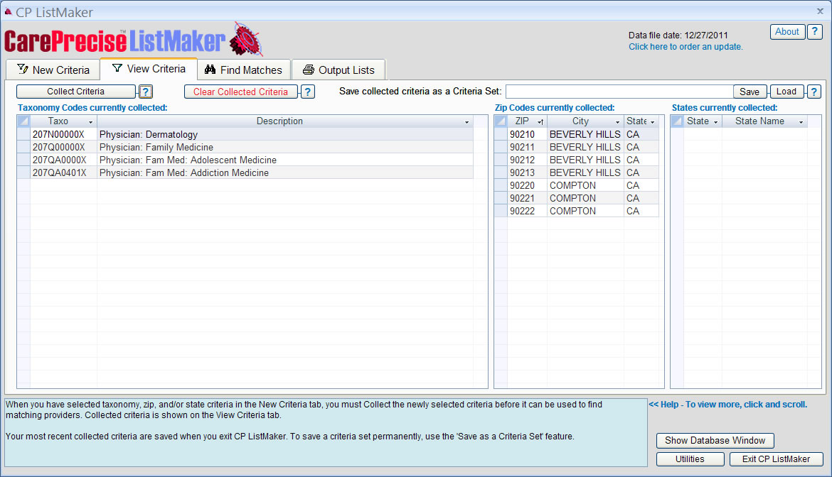The height and width of the screenshot is (477, 832).
Task: Open the State Name column dropdown
Action: (x=801, y=122)
